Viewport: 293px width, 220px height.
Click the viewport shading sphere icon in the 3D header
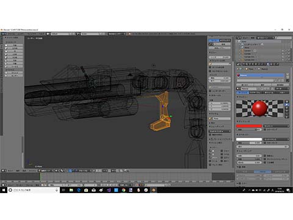62,170
